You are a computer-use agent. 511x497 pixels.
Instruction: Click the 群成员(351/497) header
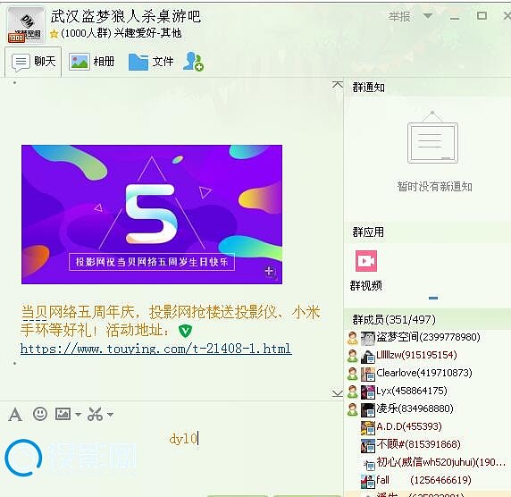point(394,320)
